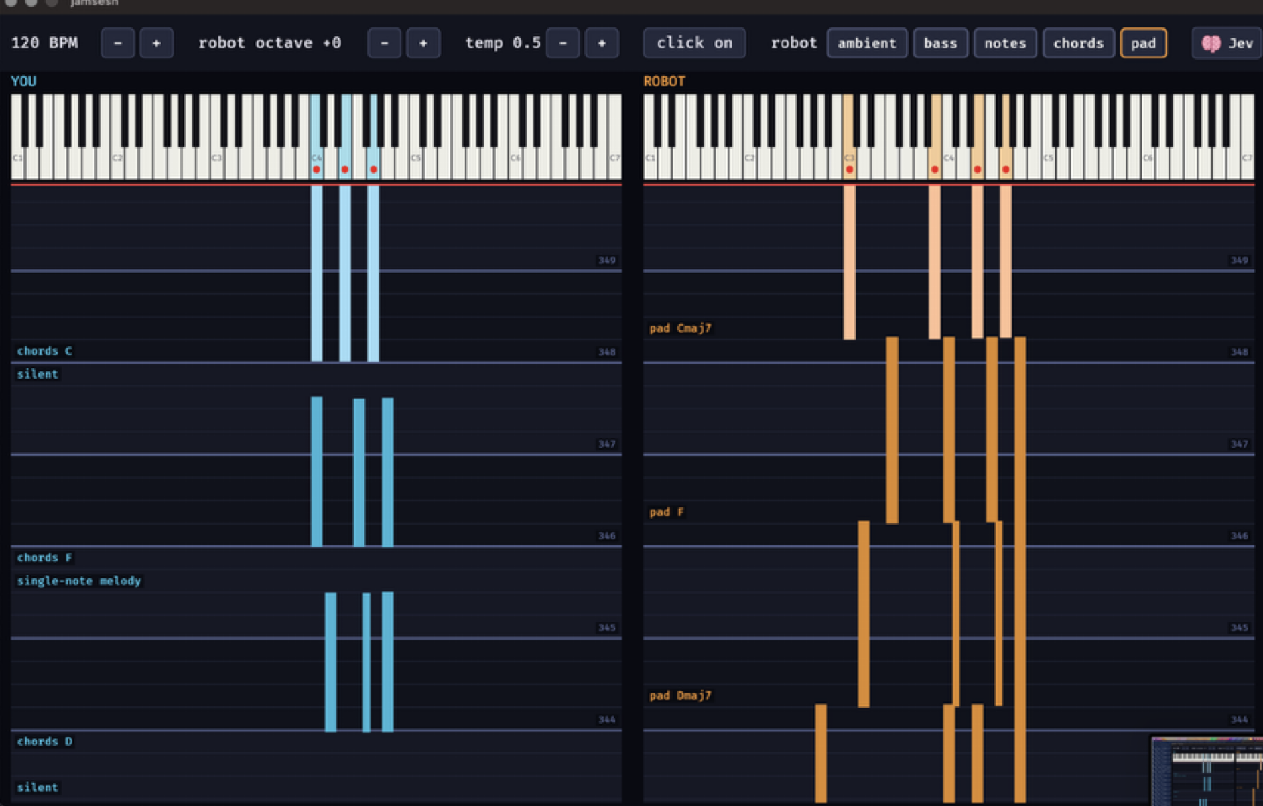Click the ROBOT panel heading
The height and width of the screenshot is (806, 1263).
tap(664, 81)
